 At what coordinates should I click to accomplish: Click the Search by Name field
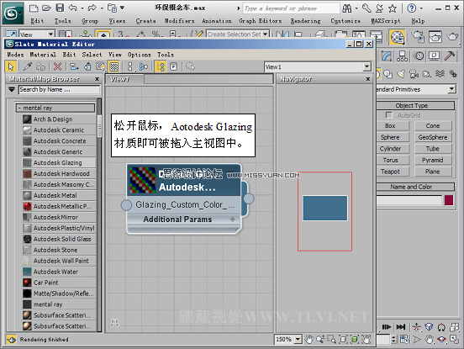pyautogui.click(x=59, y=89)
